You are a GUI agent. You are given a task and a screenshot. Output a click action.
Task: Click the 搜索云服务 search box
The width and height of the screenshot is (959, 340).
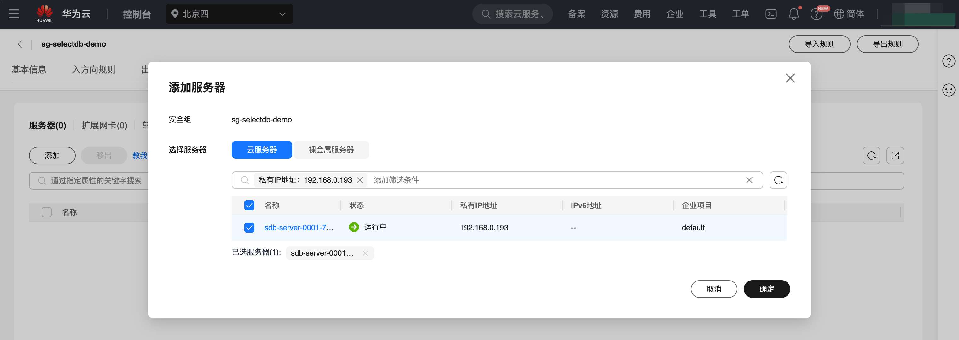[x=512, y=14]
